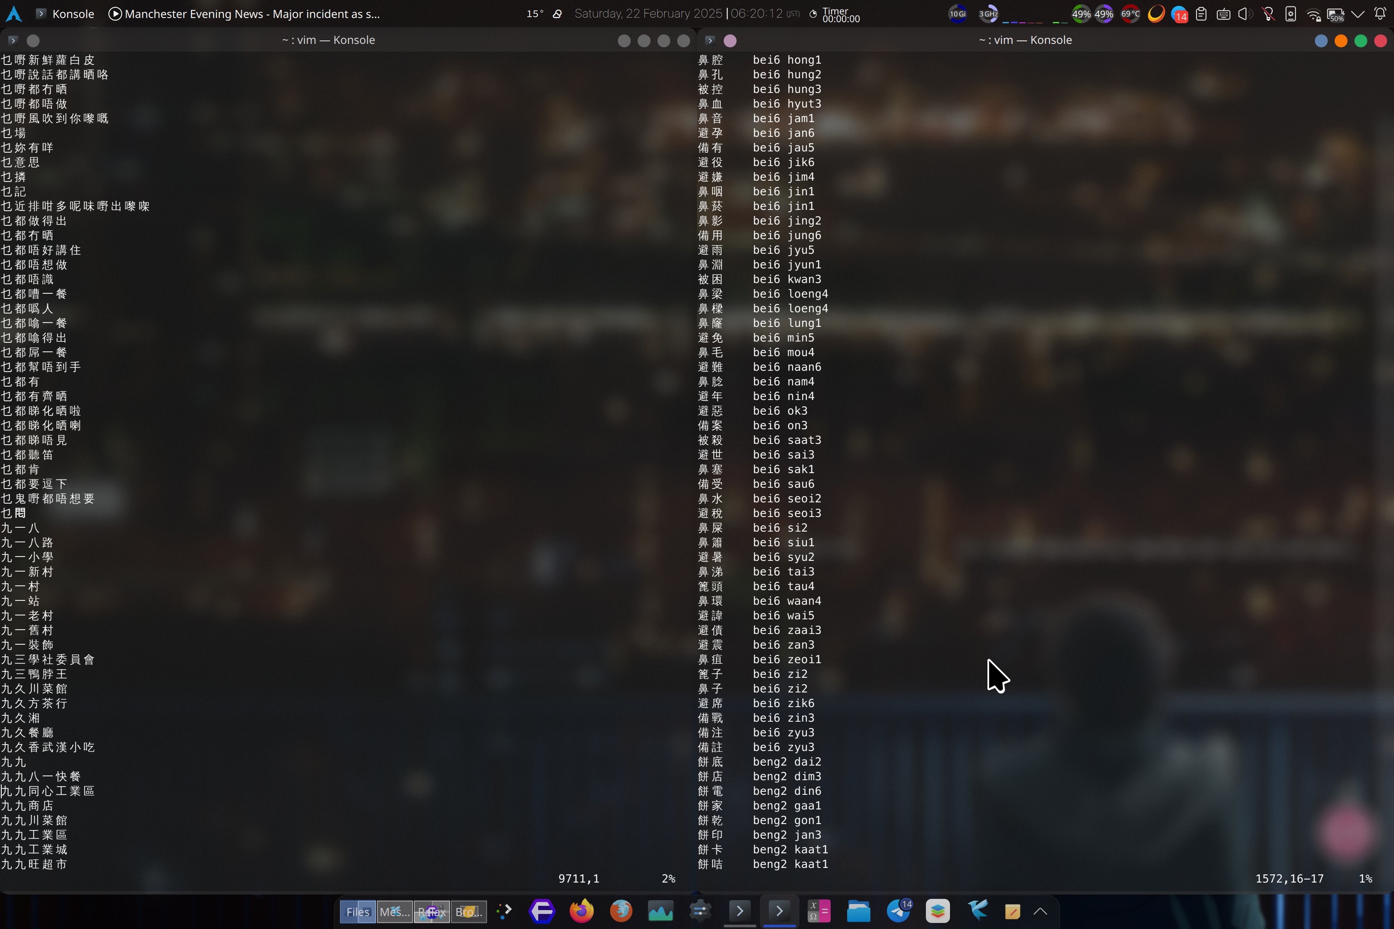Open the clipboard tray widget

(1201, 14)
